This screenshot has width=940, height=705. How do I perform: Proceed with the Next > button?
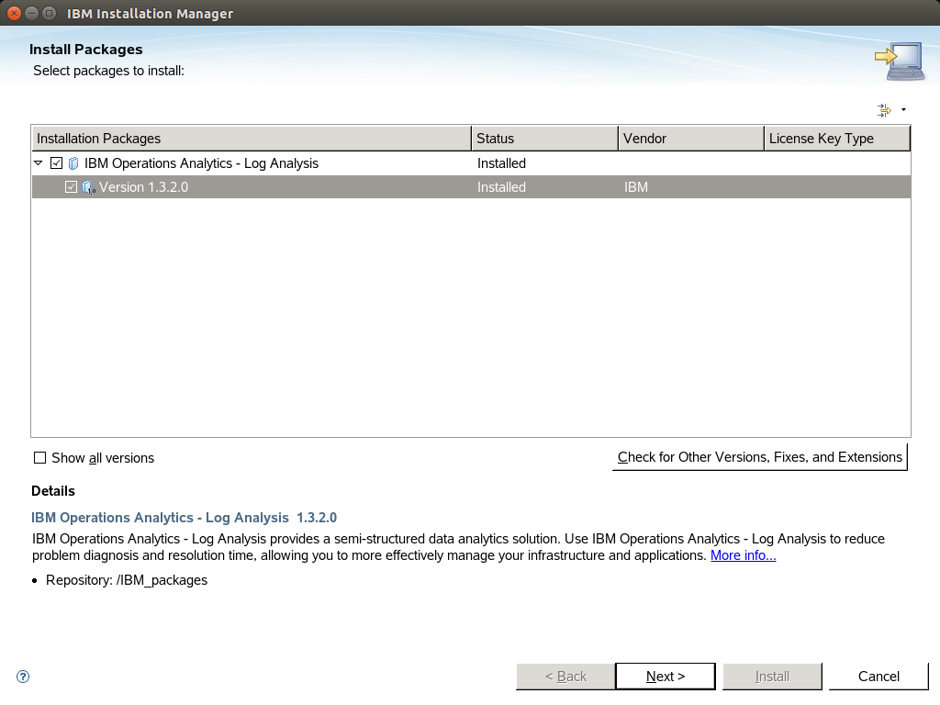(666, 677)
